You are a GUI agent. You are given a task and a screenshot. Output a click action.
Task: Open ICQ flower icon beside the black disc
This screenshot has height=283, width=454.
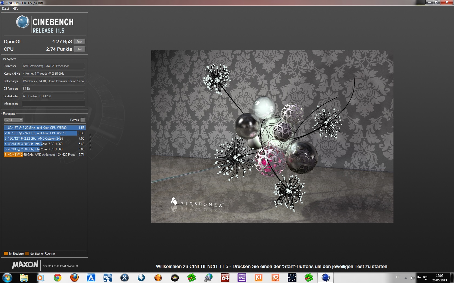click(192, 278)
